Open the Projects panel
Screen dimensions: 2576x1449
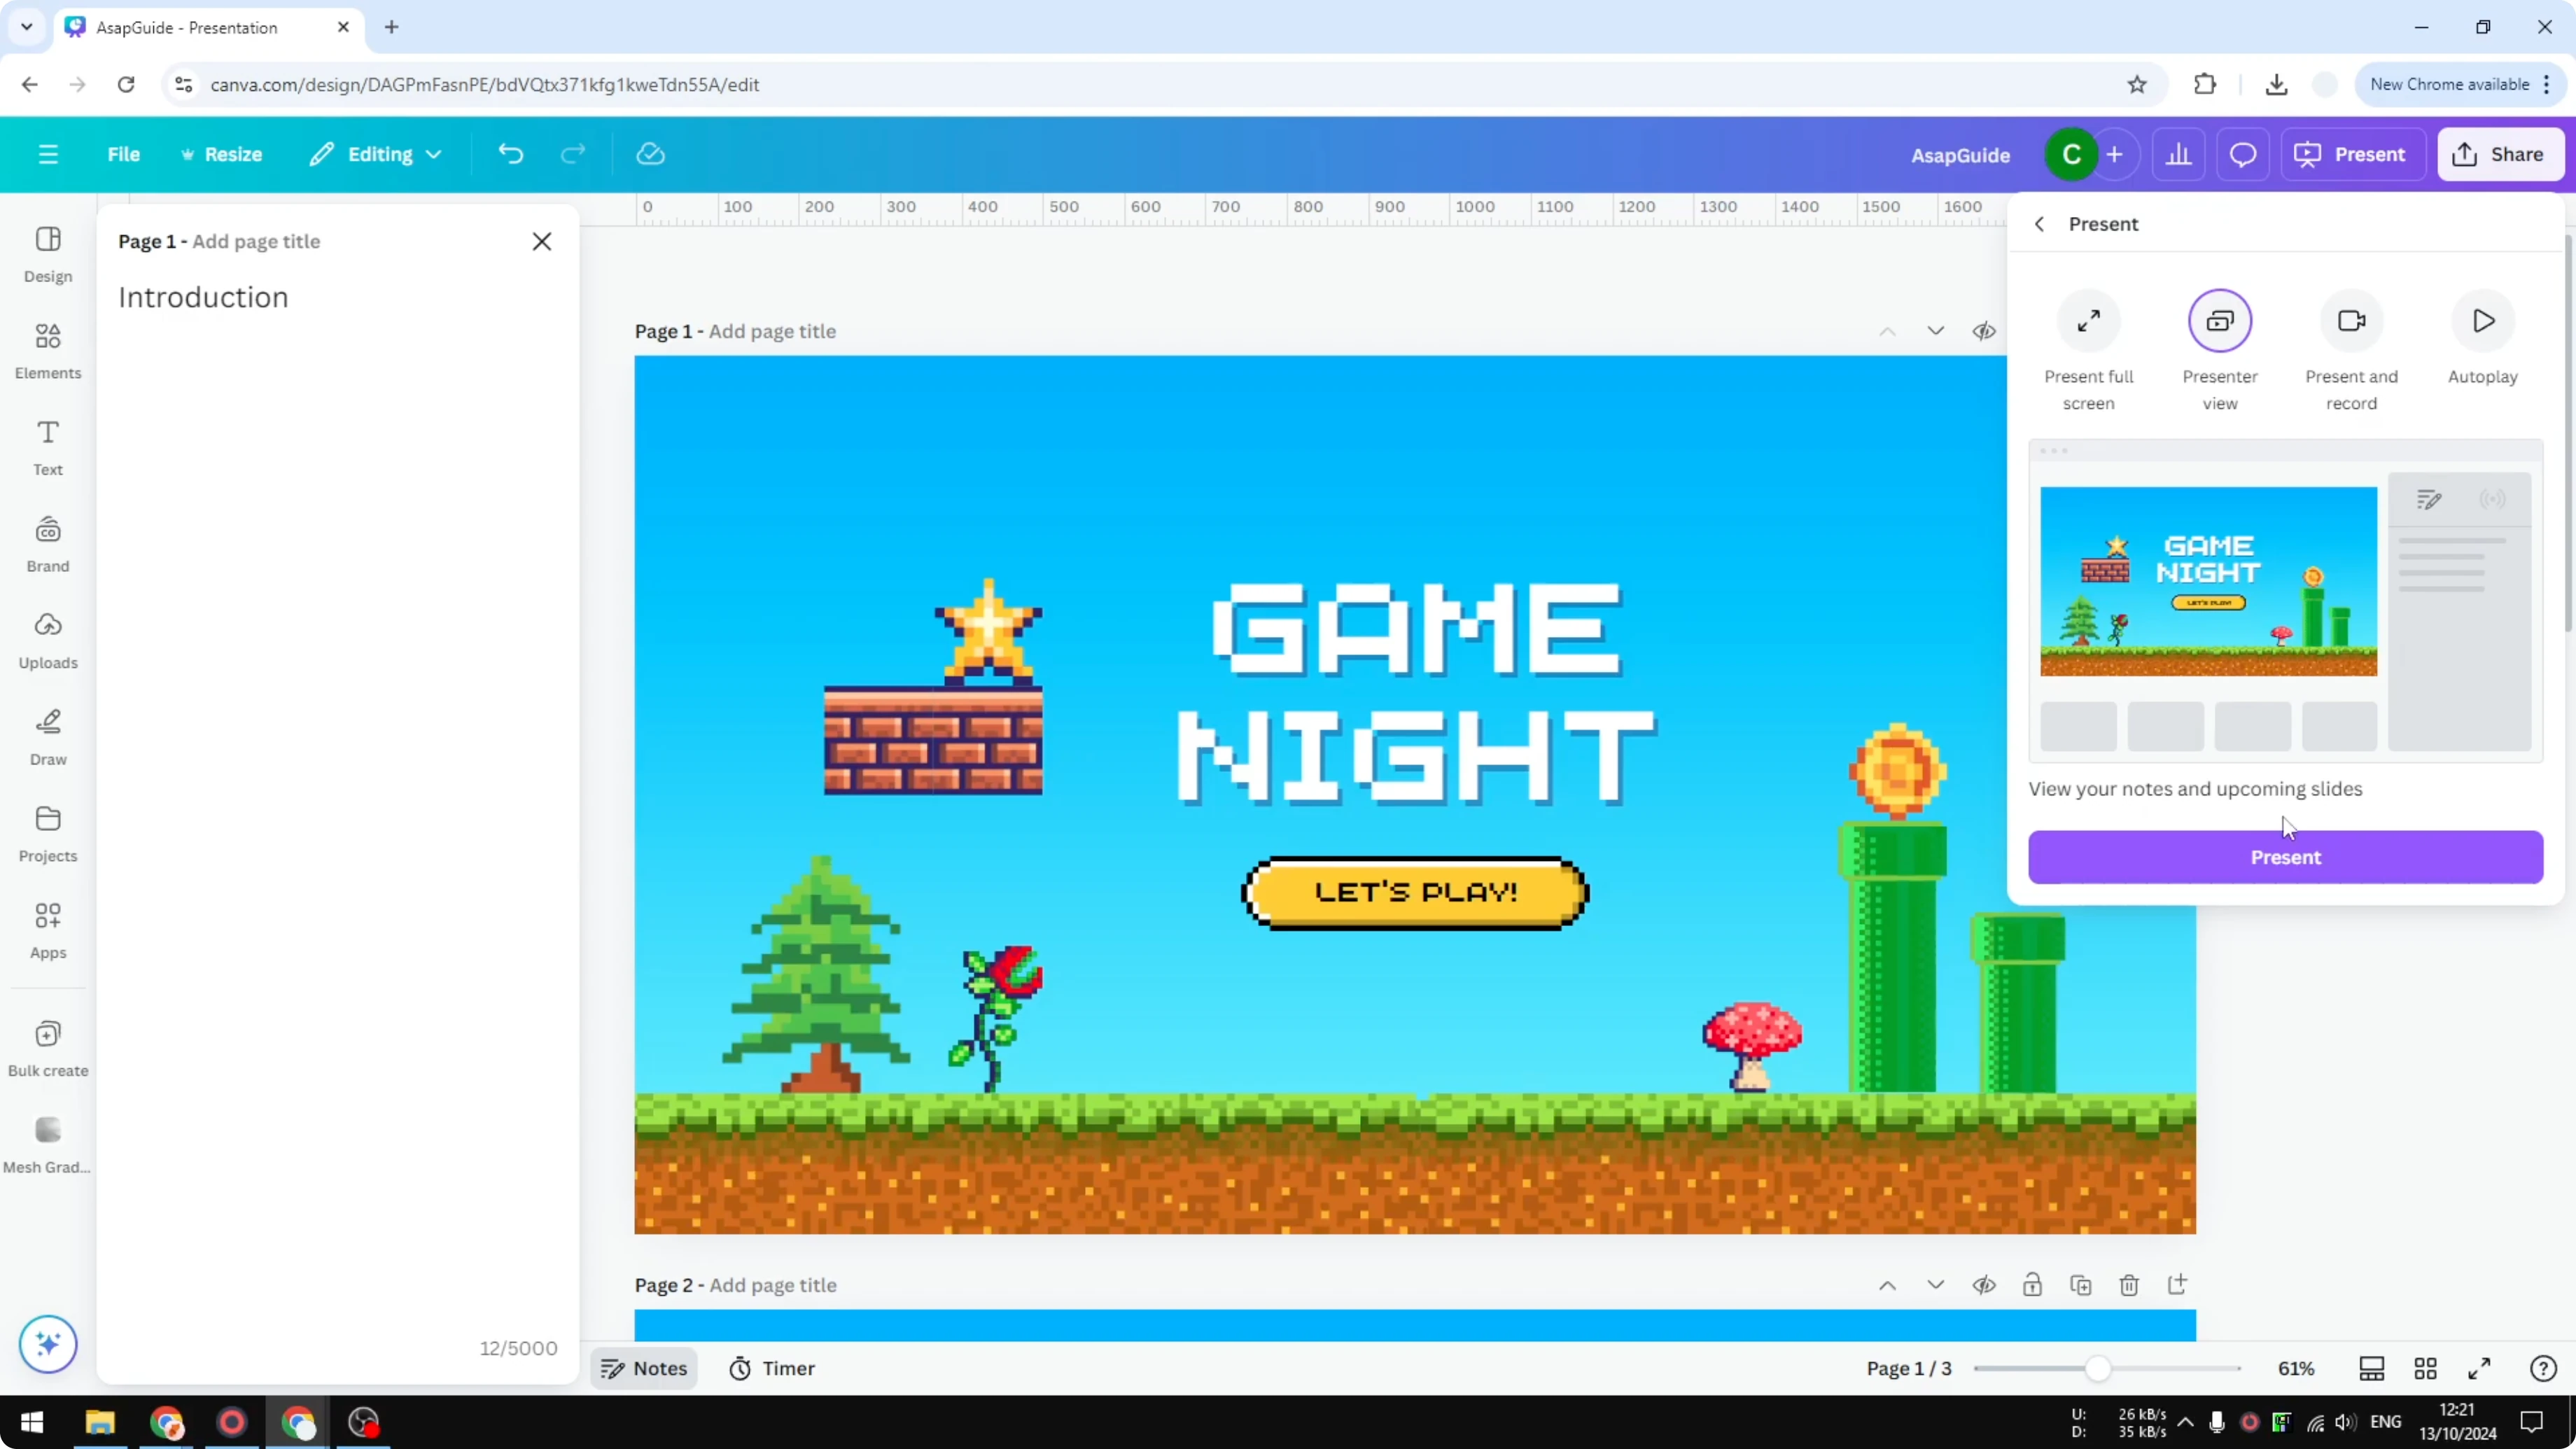(48, 834)
